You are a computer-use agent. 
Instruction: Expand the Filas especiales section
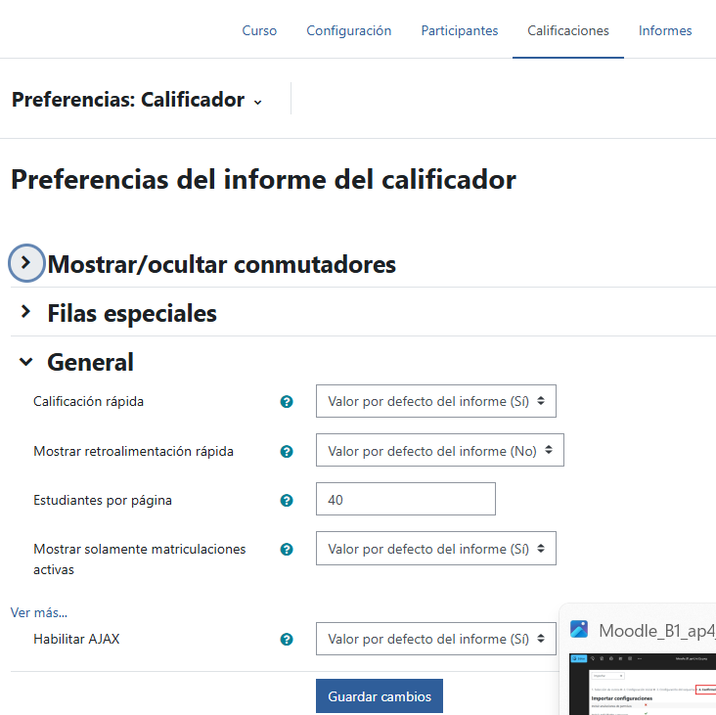coord(26,312)
